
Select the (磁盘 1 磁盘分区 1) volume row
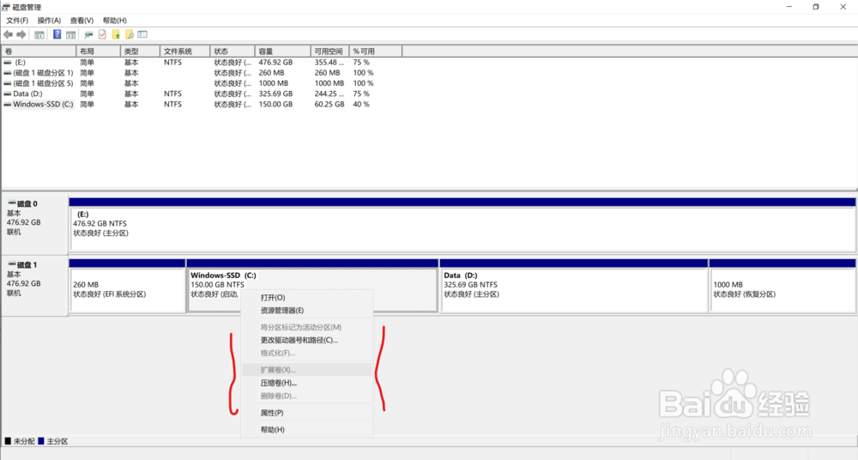tap(202, 73)
